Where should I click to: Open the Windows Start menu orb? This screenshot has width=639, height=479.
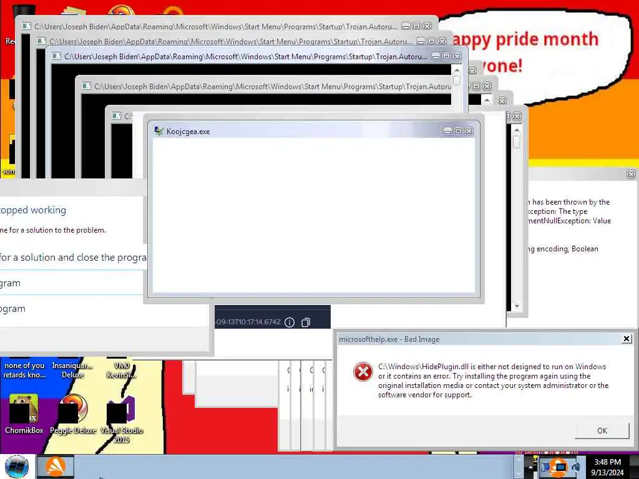[17, 467]
